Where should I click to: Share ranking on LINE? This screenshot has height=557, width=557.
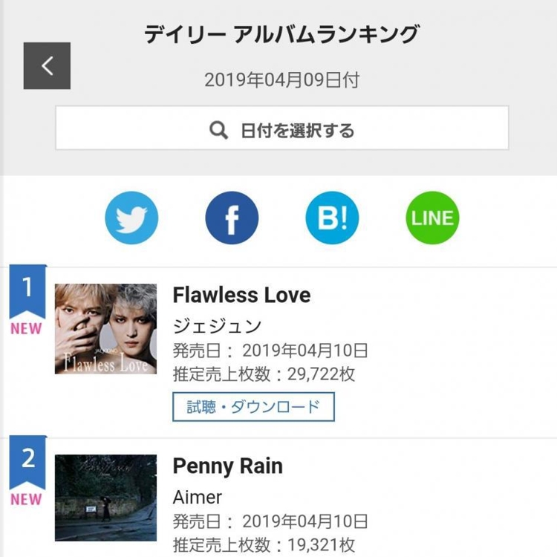coord(432,218)
